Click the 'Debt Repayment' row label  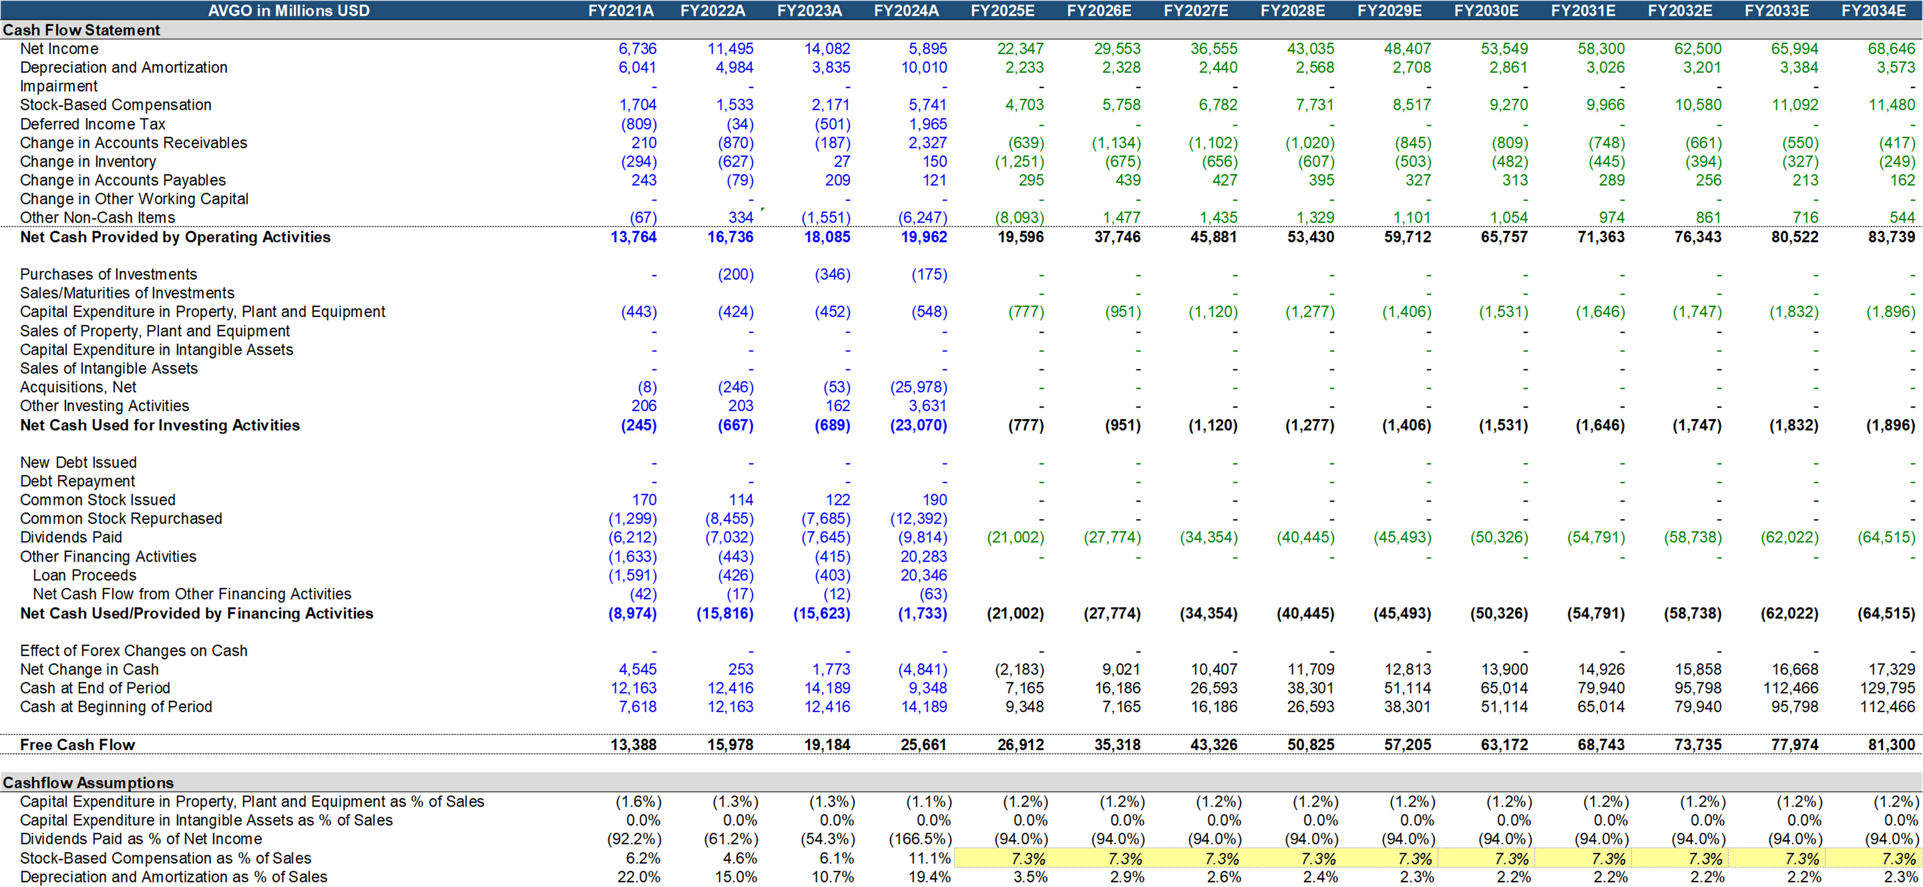coord(77,481)
